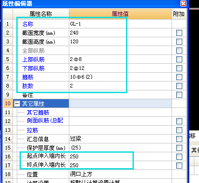Click the 其它箍筋 value cell
This screenshot has width=199, height=183.
pos(120,112)
